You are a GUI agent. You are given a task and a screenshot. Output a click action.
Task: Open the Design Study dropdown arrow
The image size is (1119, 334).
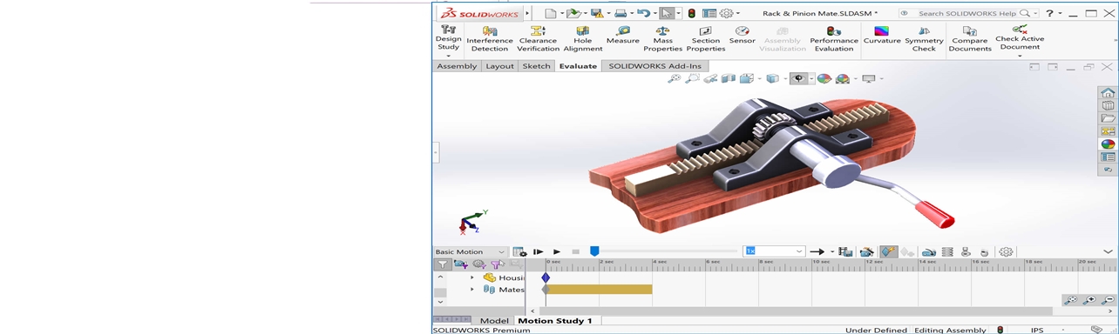pos(449,56)
